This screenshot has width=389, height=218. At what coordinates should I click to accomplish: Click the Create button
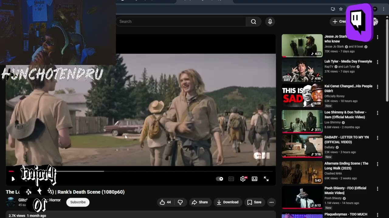click(339, 21)
